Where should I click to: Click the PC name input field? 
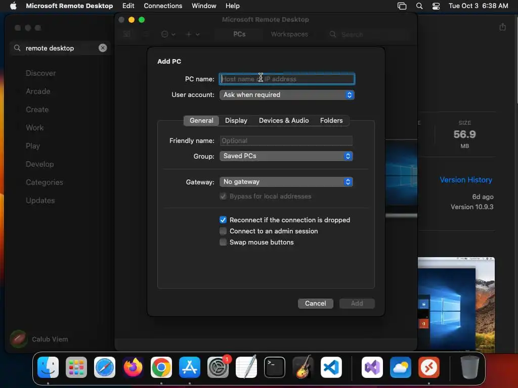(287, 79)
